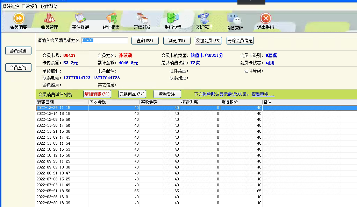357x207 pixels.
Task: Follow the 查看更多 link
Action: [x=263, y=94]
